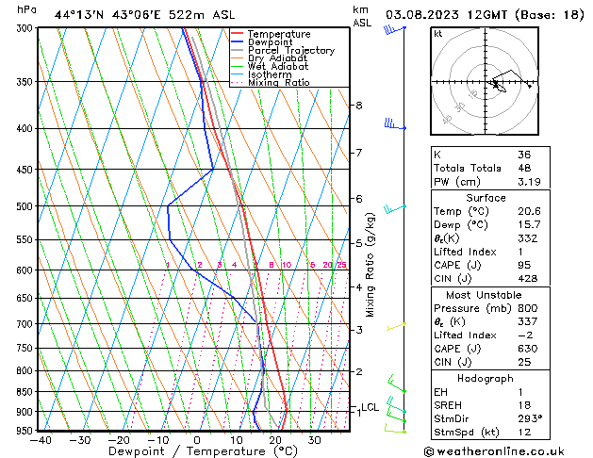593x458 pixels.
Task: Click the -40 temperature axis label
Action: click(41, 440)
